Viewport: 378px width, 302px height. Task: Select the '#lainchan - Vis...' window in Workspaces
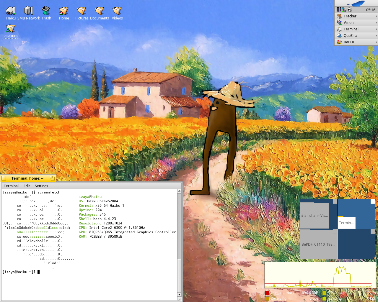click(x=315, y=216)
